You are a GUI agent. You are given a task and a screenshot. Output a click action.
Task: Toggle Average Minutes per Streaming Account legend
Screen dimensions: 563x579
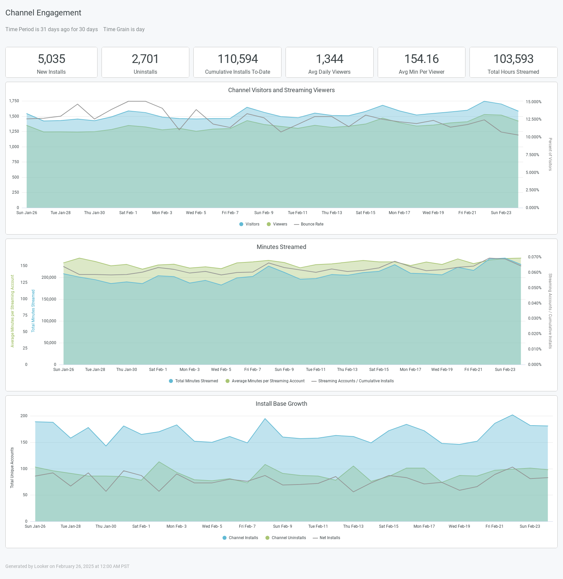pos(265,381)
